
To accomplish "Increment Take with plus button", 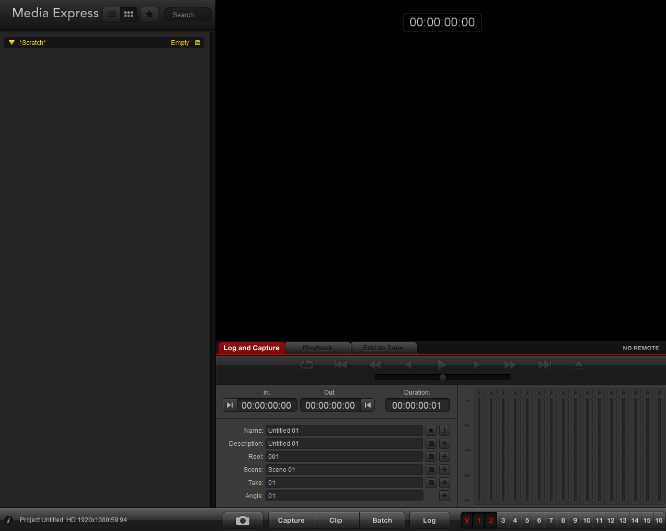I will tap(445, 483).
